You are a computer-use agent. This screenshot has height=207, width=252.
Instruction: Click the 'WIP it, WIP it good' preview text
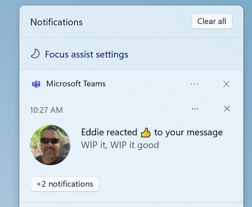[120, 145]
